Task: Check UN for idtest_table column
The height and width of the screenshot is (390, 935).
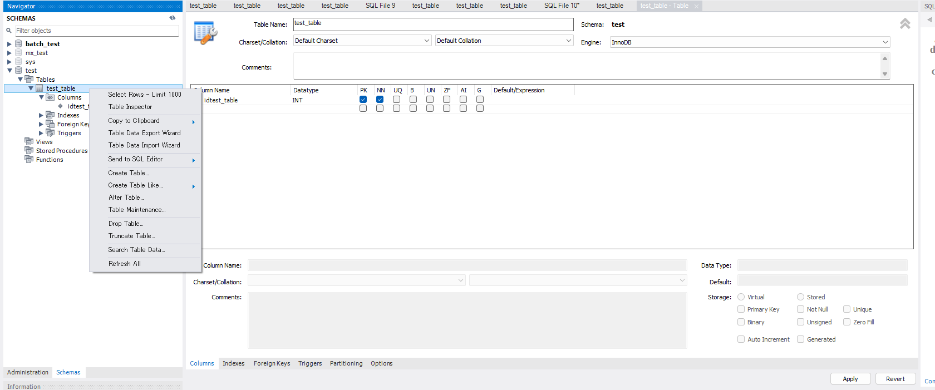Action: (x=430, y=100)
